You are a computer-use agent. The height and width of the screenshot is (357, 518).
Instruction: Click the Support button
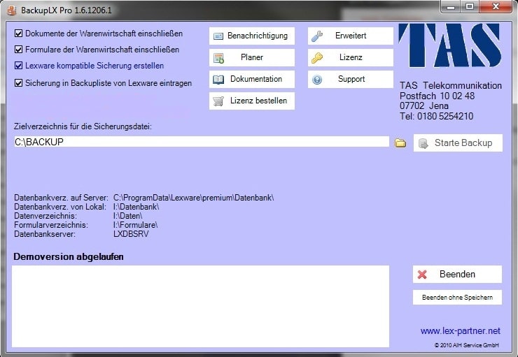click(x=351, y=79)
